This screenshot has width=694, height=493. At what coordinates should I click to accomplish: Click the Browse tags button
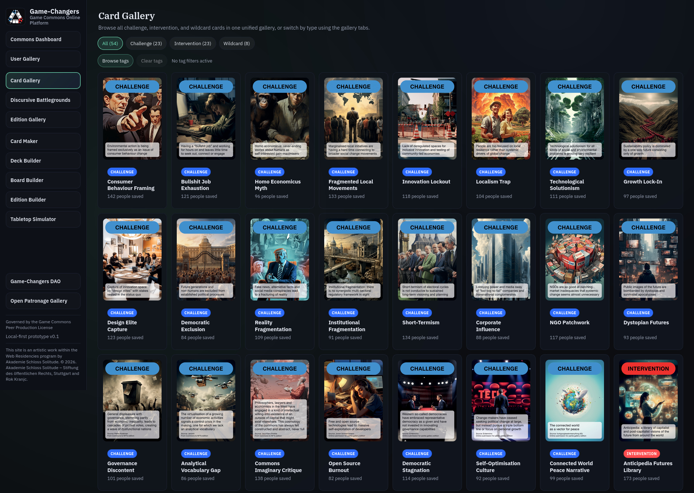click(x=115, y=61)
